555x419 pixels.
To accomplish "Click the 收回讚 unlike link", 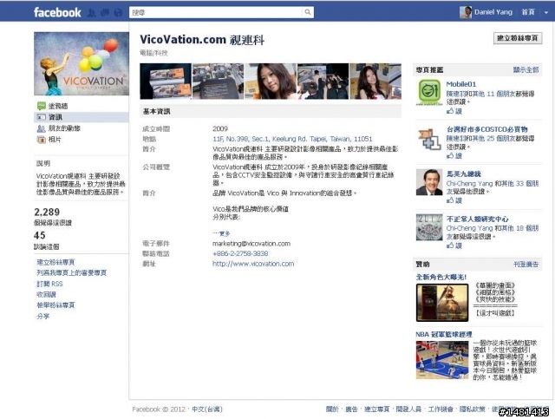I will tap(46, 295).
